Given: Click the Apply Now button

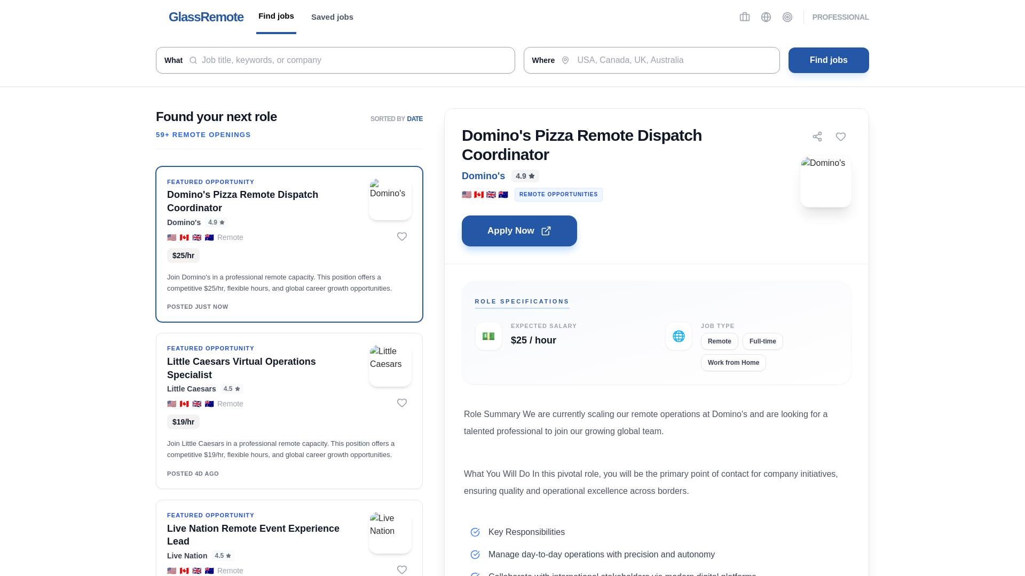Looking at the screenshot, I should 519,231.
